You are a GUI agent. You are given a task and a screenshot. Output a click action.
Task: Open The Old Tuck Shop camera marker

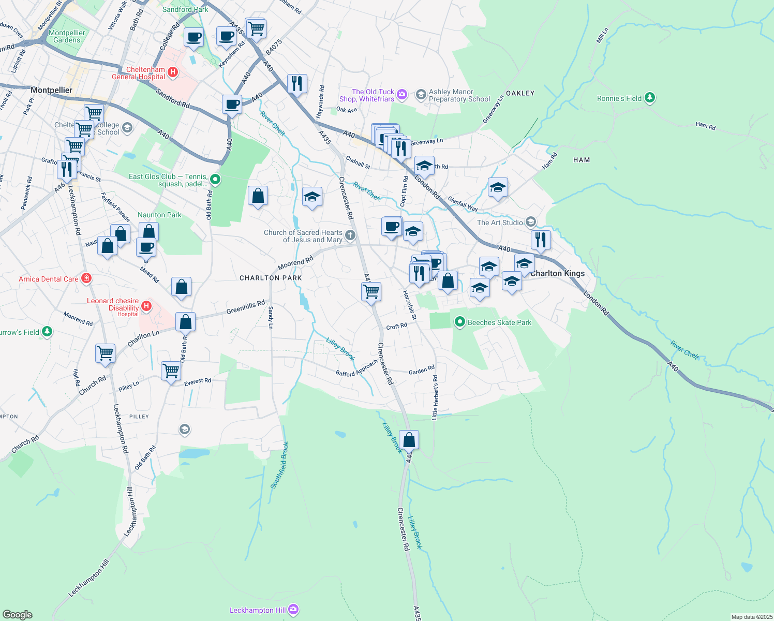pos(403,95)
